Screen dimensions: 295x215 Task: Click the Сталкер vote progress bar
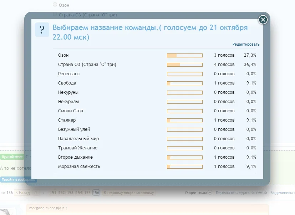[185, 120]
